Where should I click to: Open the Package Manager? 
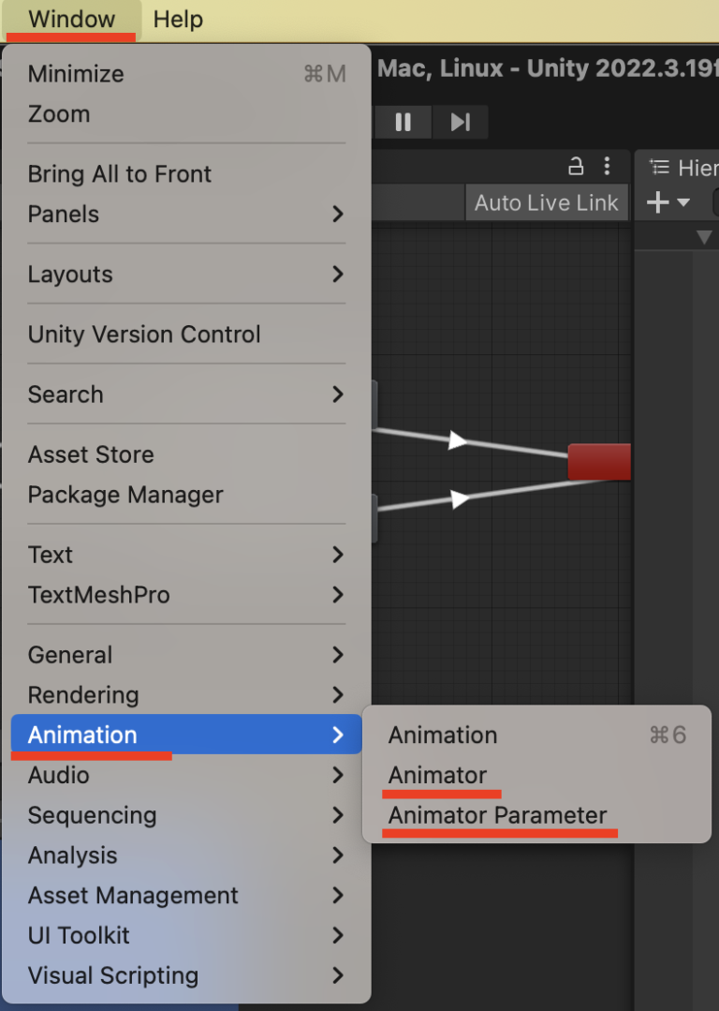click(x=123, y=495)
